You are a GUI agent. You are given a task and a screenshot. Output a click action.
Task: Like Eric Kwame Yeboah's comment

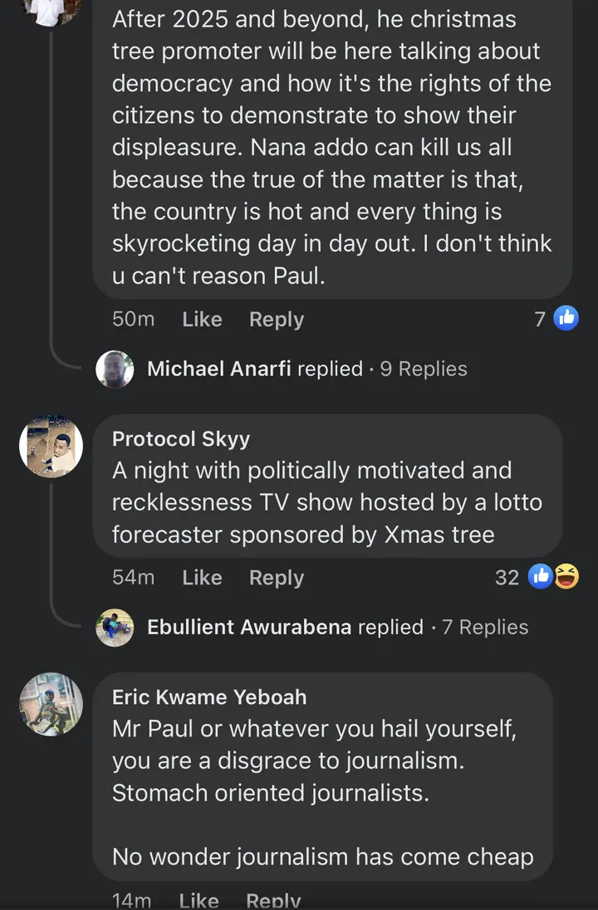click(x=199, y=900)
